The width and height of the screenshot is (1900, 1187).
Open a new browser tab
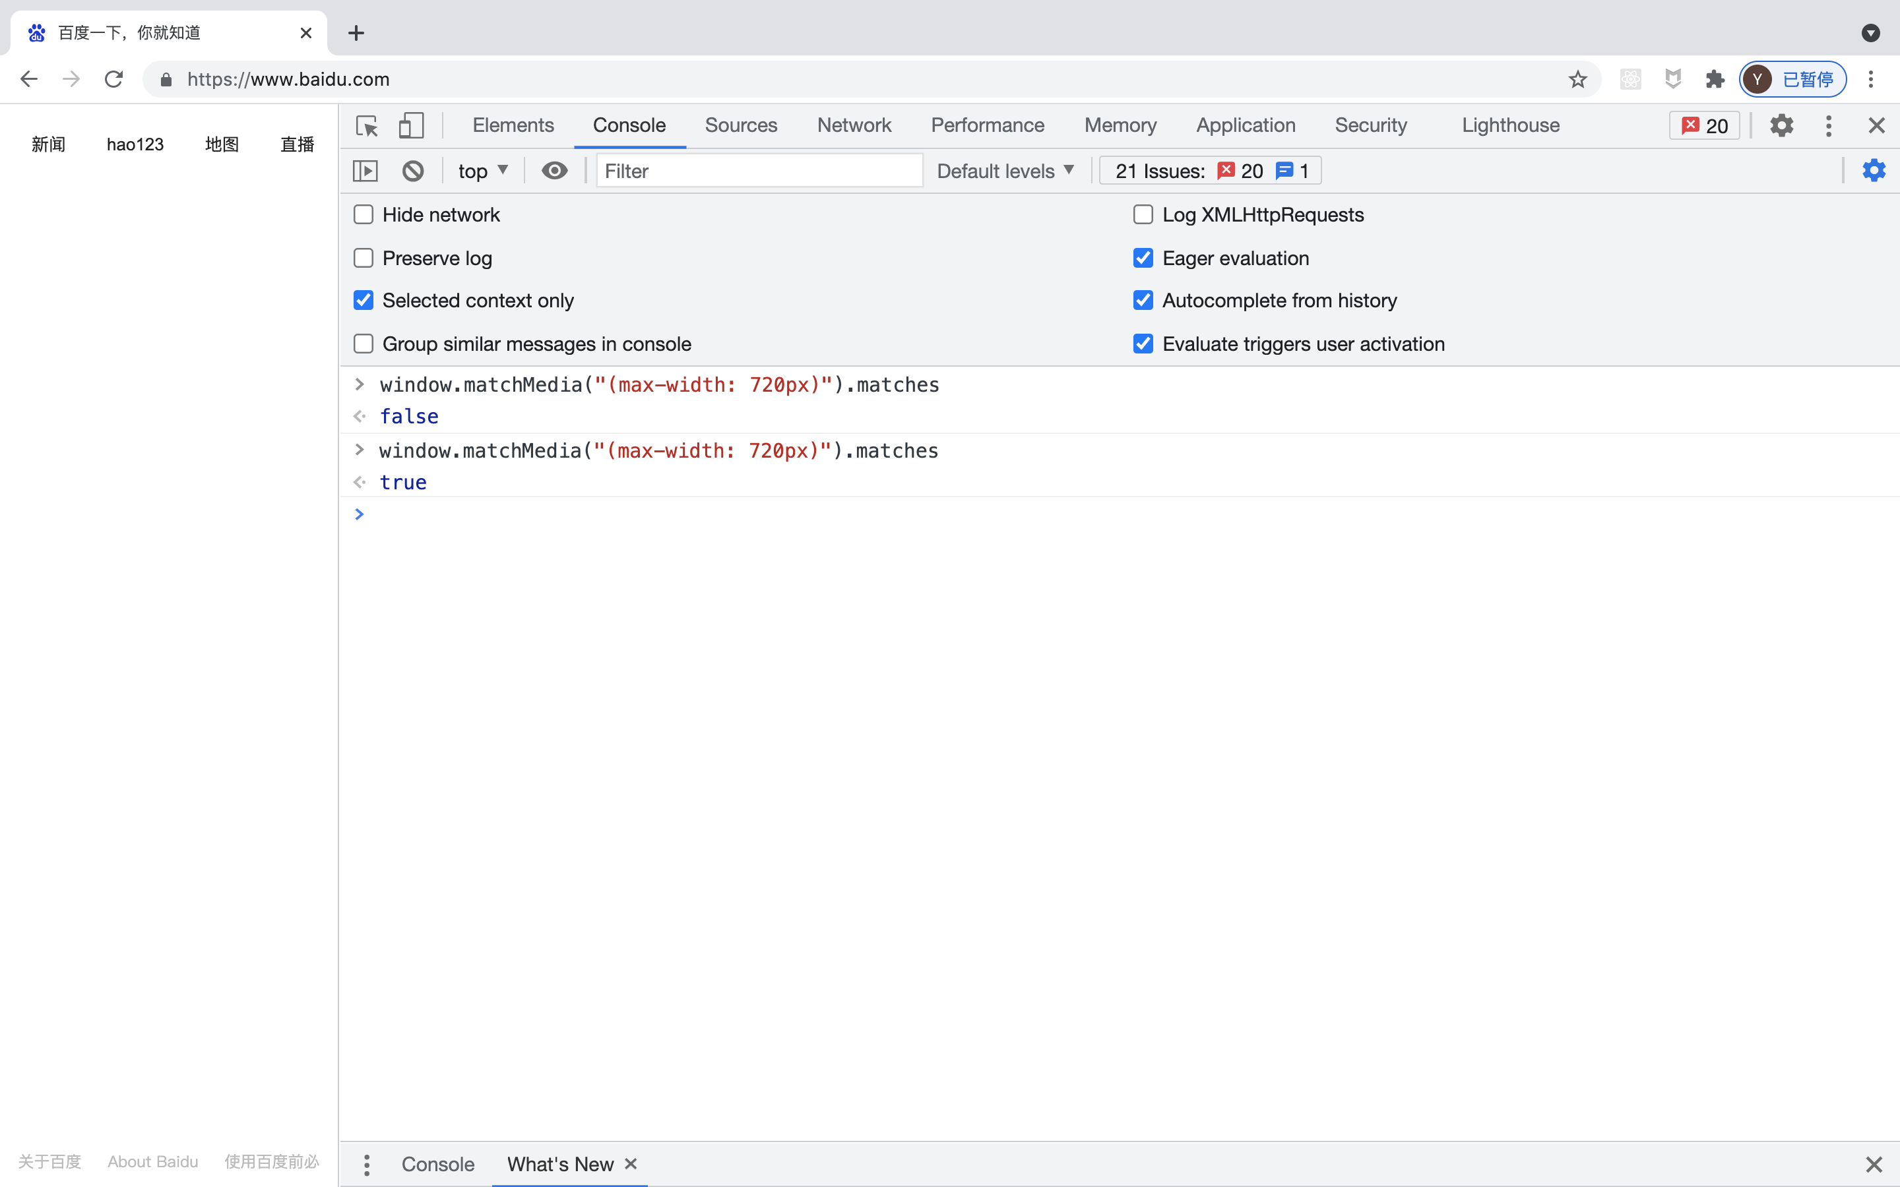tap(356, 33)
